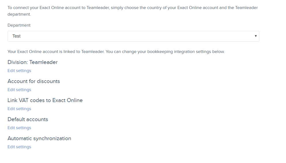
Task: Click the 'Teamleader' name in Division heading
Action: coord(44,62)
